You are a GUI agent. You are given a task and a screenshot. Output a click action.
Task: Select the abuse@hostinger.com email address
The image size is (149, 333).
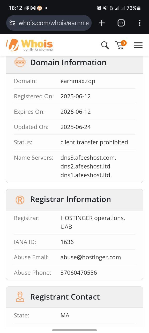(x=91, y=257)
